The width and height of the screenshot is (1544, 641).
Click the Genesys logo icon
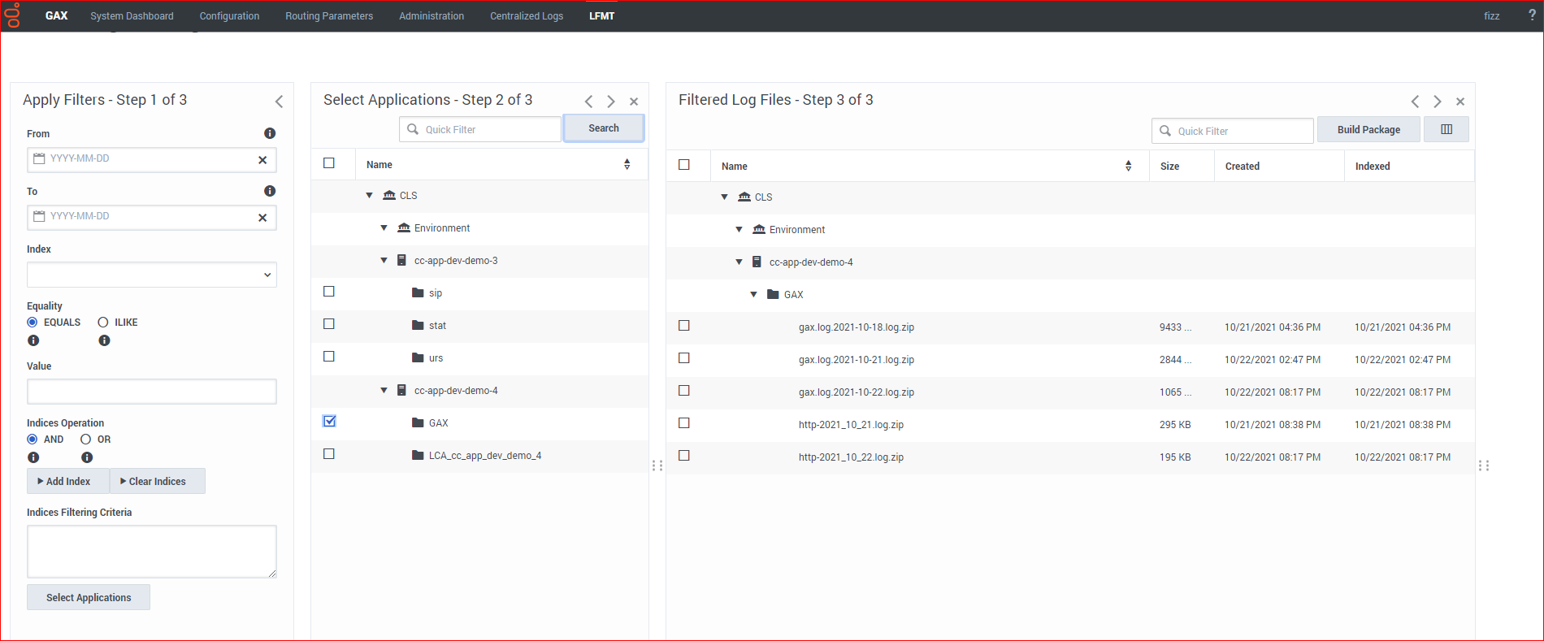coord(13,15)
